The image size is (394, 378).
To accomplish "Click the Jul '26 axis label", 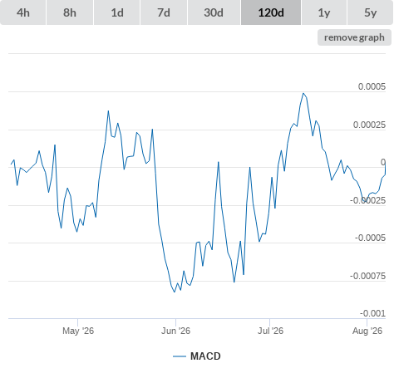I will 270,331.
